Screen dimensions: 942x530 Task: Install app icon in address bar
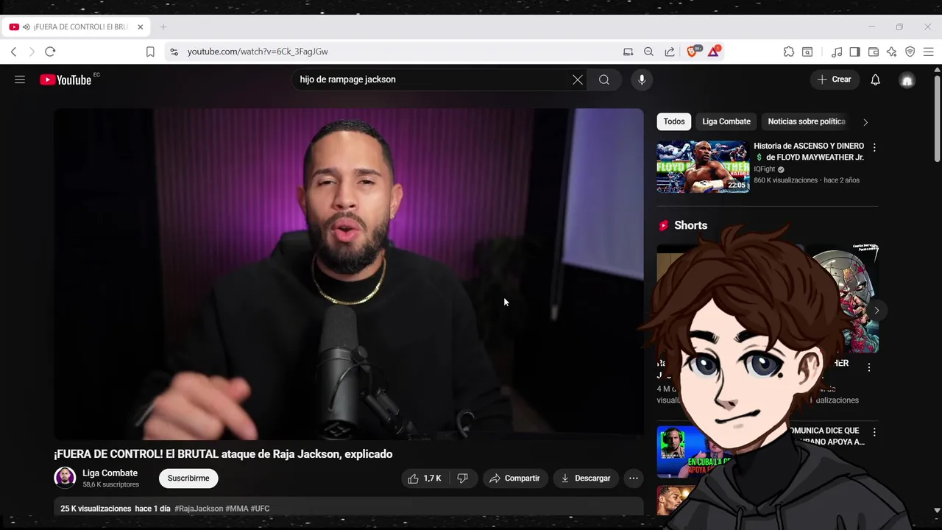coord(628,52)
